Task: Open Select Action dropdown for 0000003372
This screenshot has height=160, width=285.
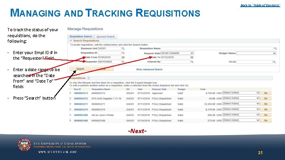Action: pyautogui.click(x=241, y=98)
